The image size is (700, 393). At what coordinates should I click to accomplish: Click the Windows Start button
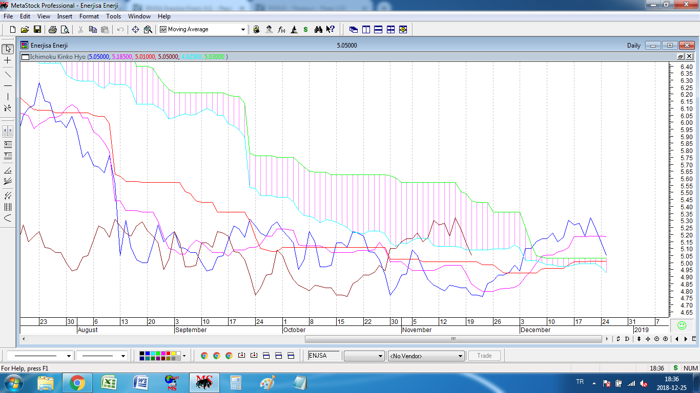[x=13, y=383]
